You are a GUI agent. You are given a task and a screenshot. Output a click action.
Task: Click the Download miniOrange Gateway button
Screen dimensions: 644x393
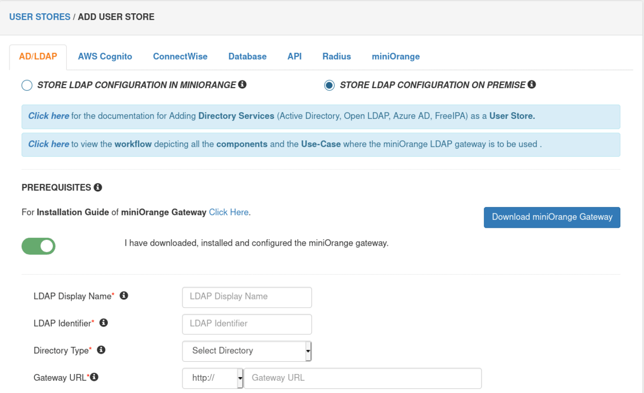pyautogui.click(x=552, y=217)
